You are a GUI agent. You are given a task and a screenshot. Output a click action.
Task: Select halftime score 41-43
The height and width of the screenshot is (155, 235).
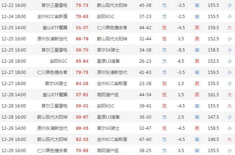(x=145, y=72)
